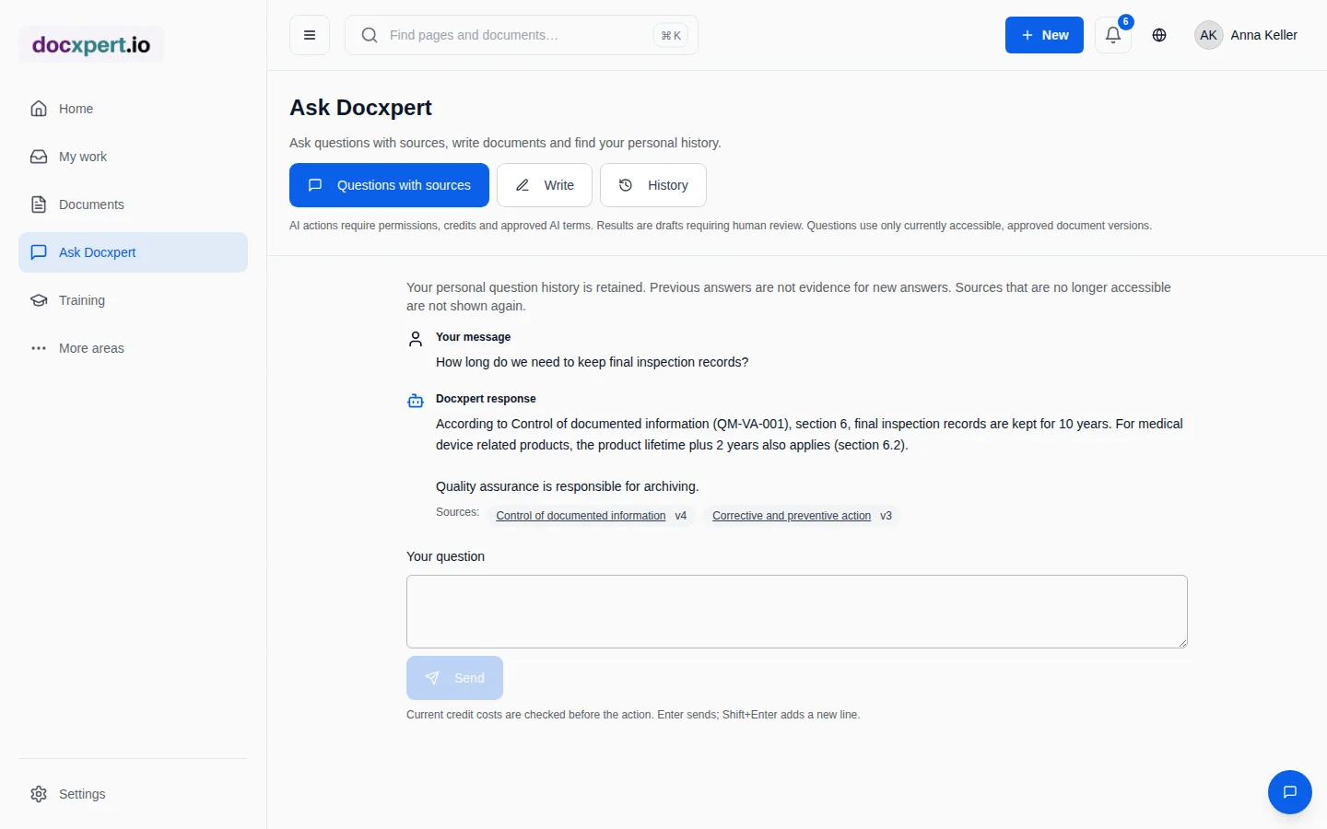This screenshot has width=1327, height=829.
Task: Go to Home in sidebar
Action: 133,109
